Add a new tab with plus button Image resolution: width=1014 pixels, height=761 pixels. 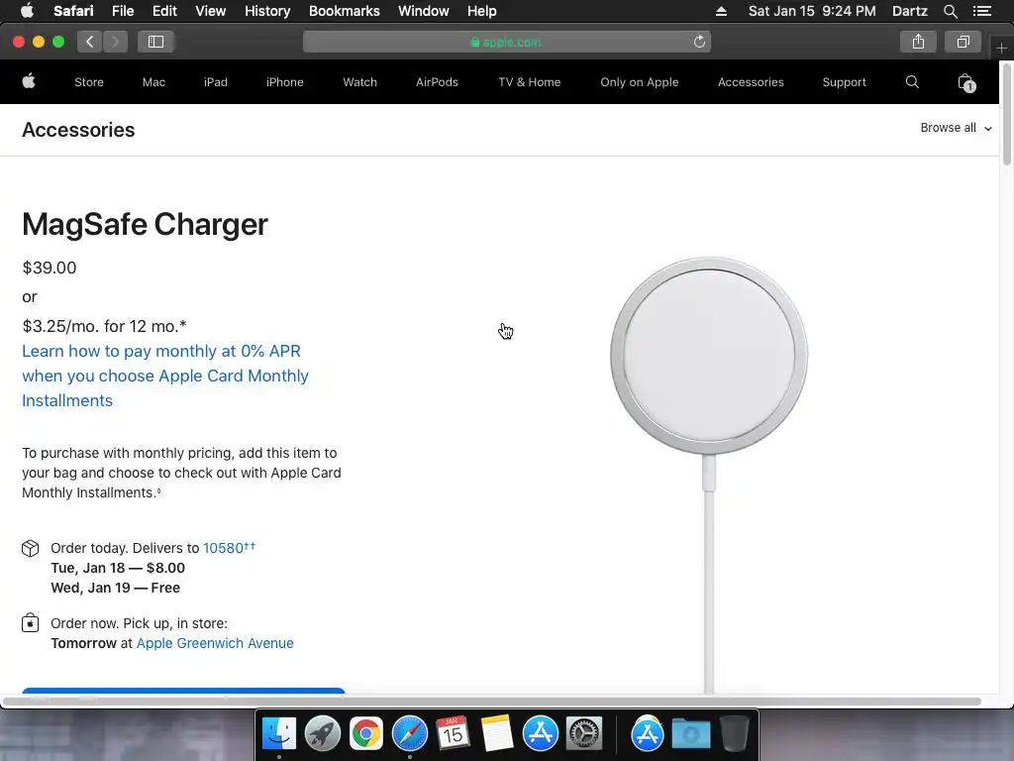(1002, 48)
